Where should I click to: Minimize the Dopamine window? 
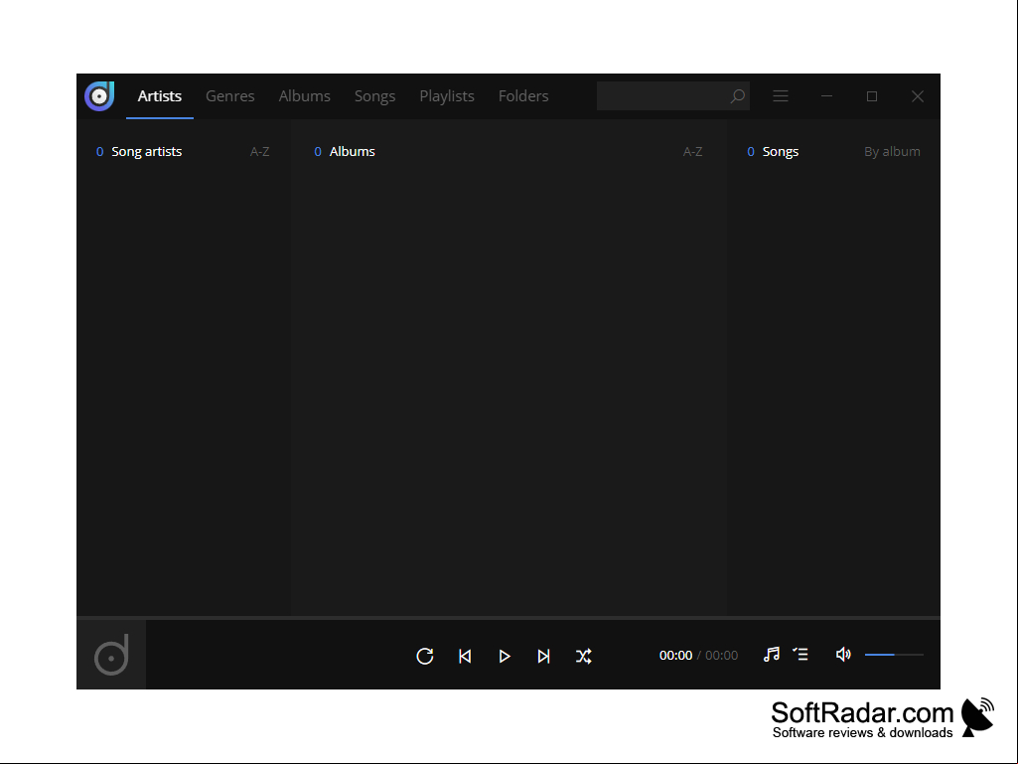pos(826,96)
